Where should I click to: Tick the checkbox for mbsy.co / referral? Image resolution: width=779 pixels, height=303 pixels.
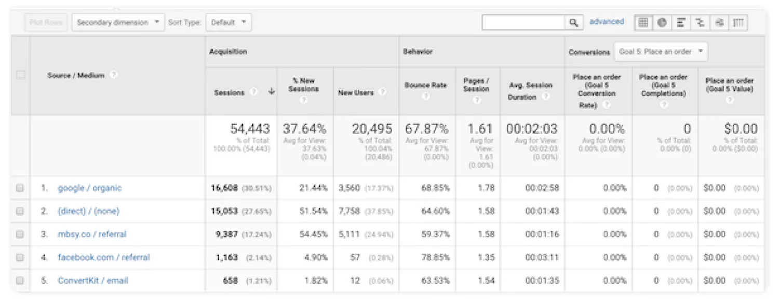pyautogui.click(x=20, y=234)
